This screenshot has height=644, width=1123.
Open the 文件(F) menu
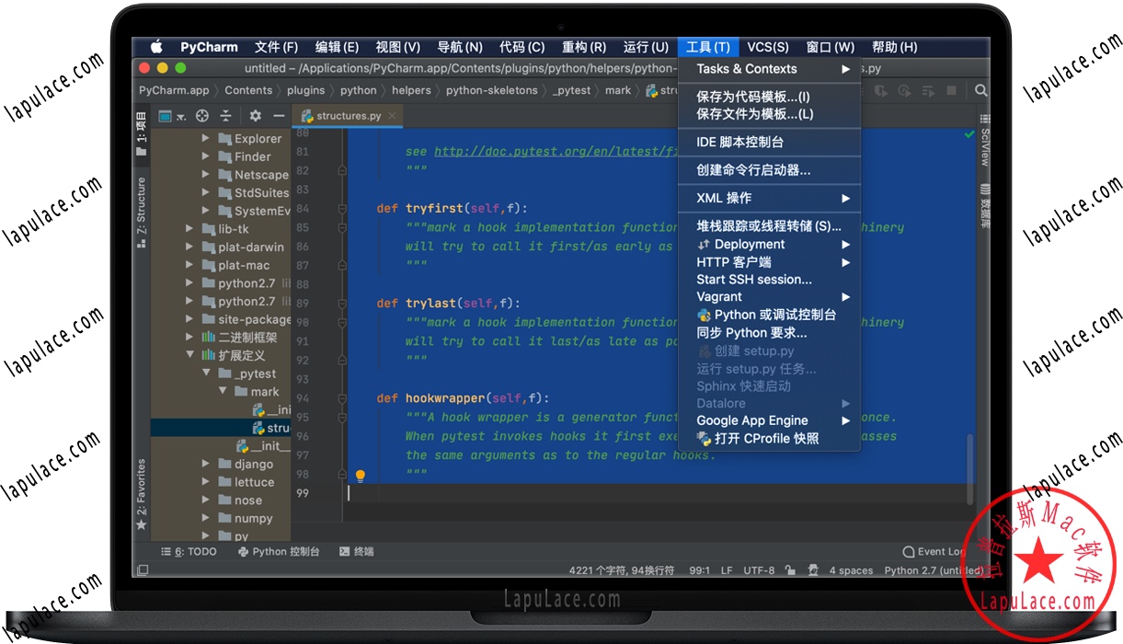[276, 47]
